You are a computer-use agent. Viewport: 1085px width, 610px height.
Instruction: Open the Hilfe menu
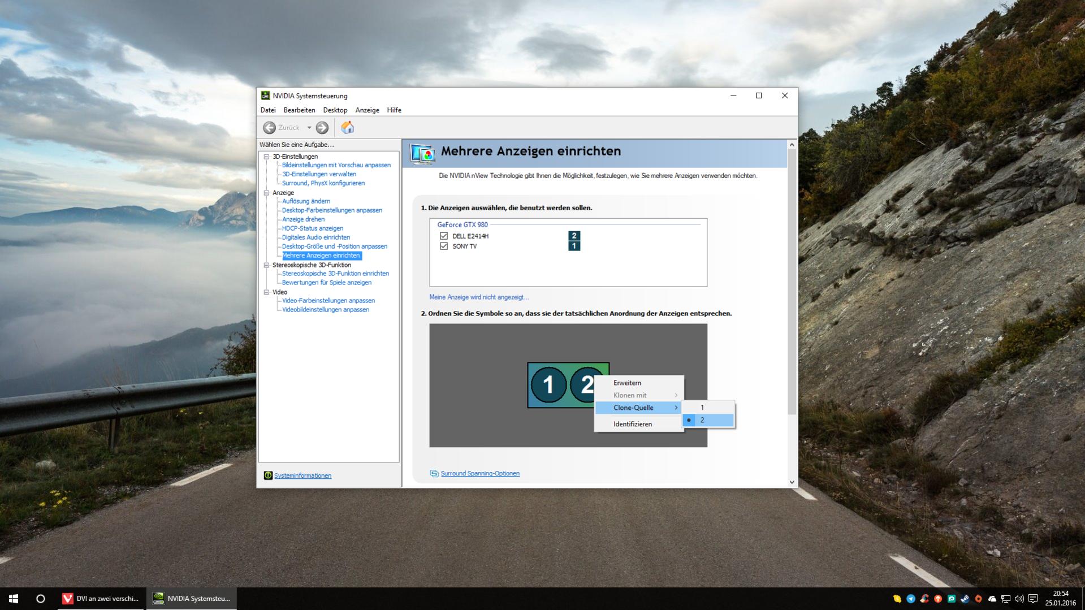coord(394,110)
